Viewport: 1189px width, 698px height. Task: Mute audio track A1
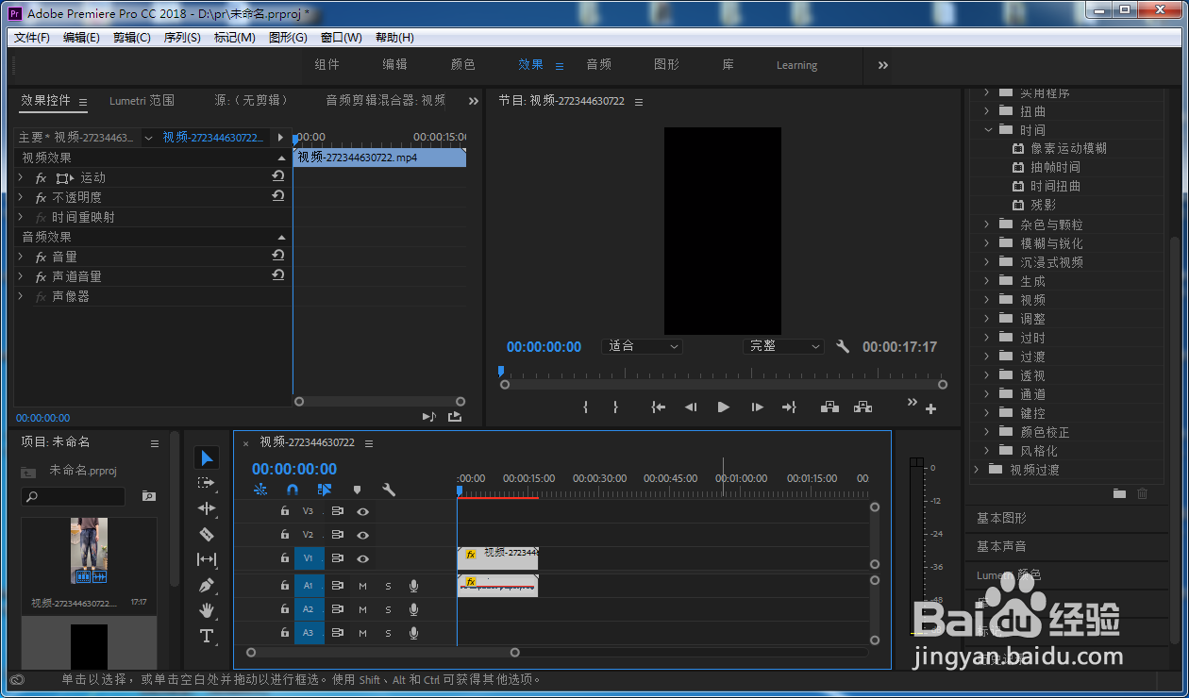coord(362,586)
